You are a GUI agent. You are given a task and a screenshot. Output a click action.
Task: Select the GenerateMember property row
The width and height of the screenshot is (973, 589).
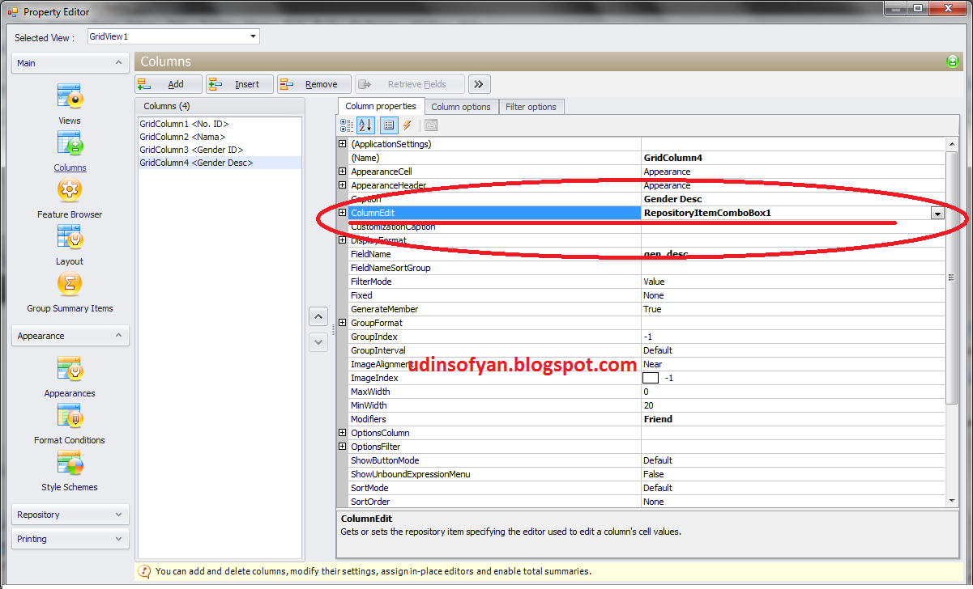[647, 309]
